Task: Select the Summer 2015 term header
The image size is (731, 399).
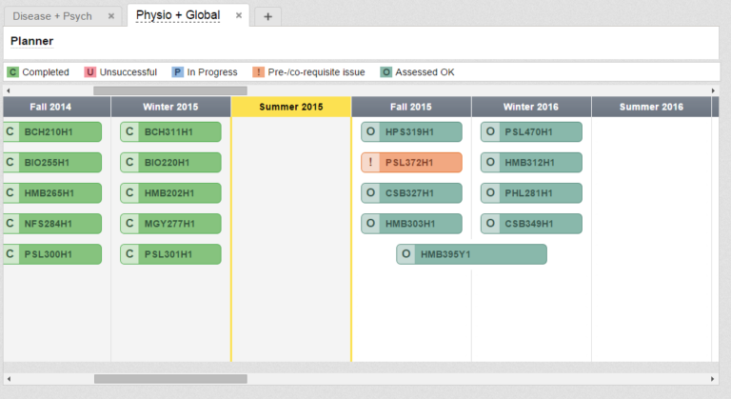Action: pos(291,107)
